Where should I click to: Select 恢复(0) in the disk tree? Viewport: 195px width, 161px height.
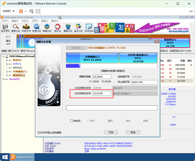point(17,60)
